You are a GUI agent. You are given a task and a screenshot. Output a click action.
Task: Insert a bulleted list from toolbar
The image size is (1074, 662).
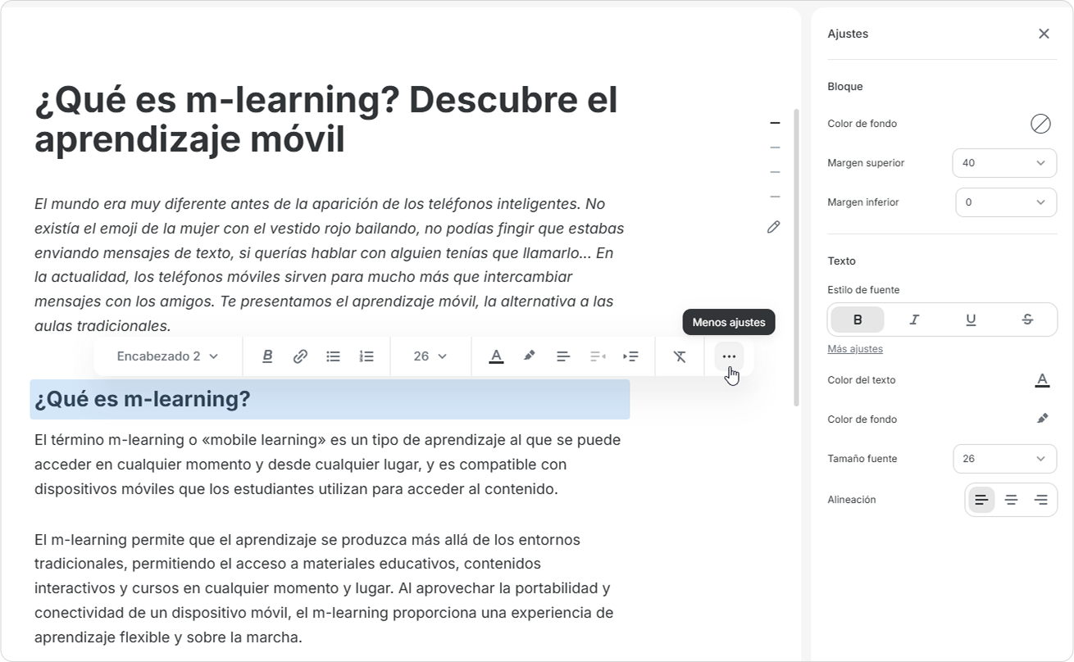point(333,356)
